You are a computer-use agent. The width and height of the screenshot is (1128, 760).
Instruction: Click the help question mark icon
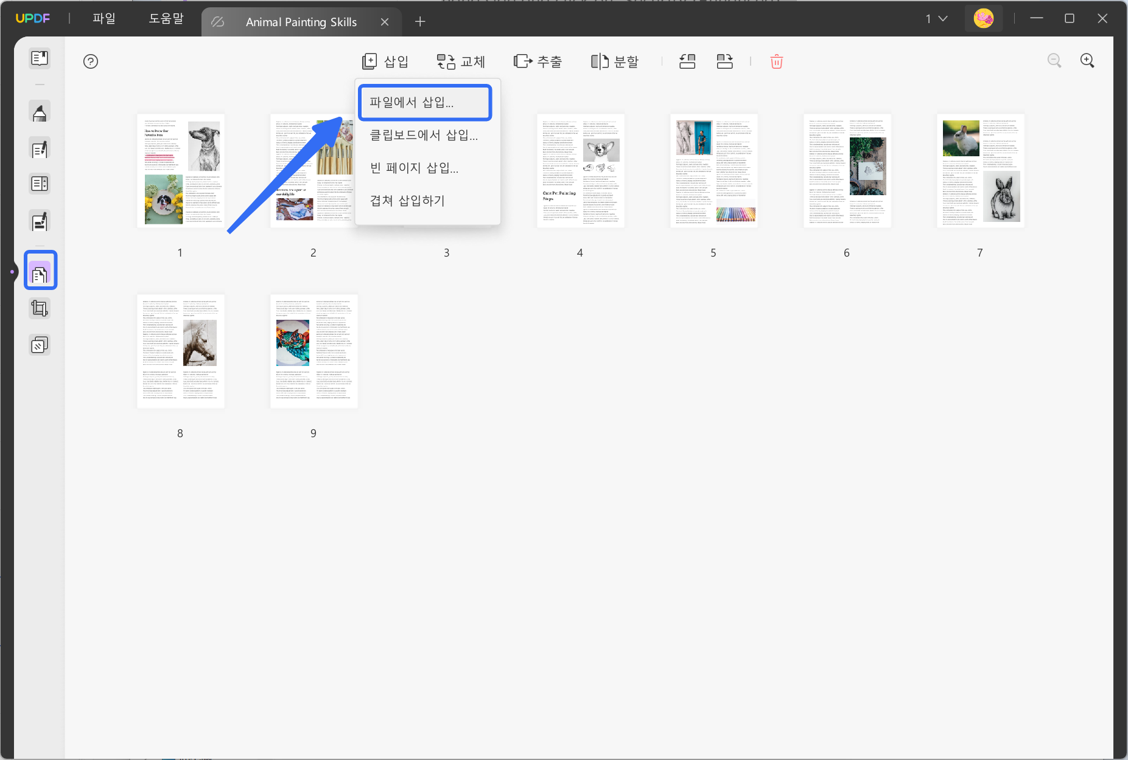tap(91, 61)
